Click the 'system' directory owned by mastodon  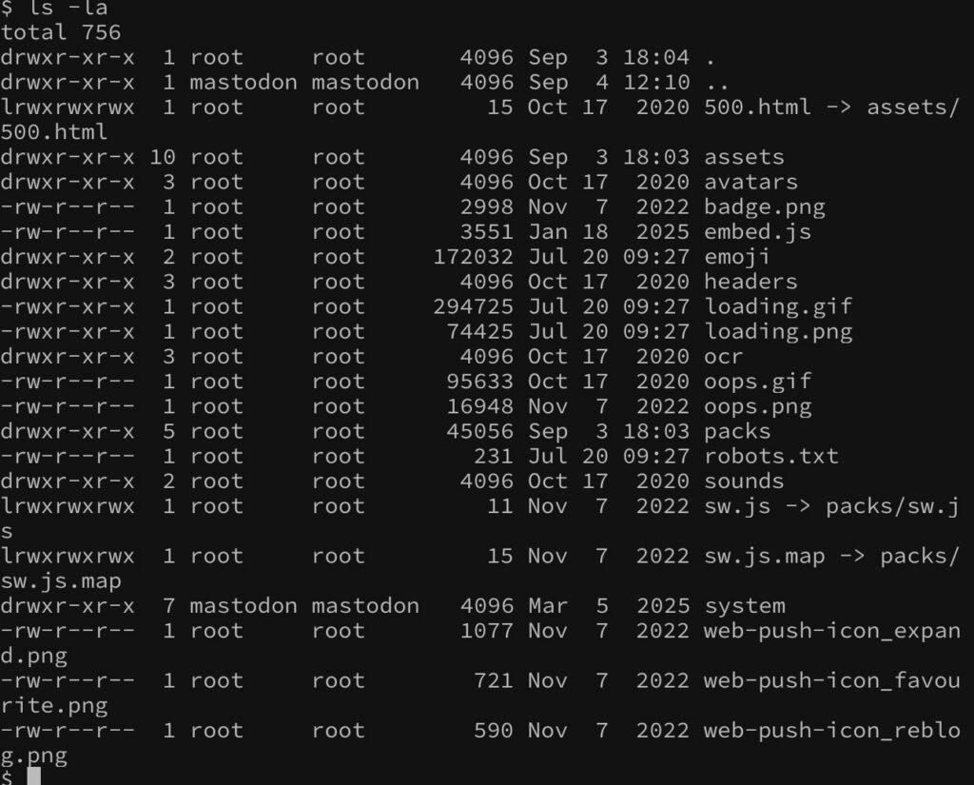(x=744, y=606)
